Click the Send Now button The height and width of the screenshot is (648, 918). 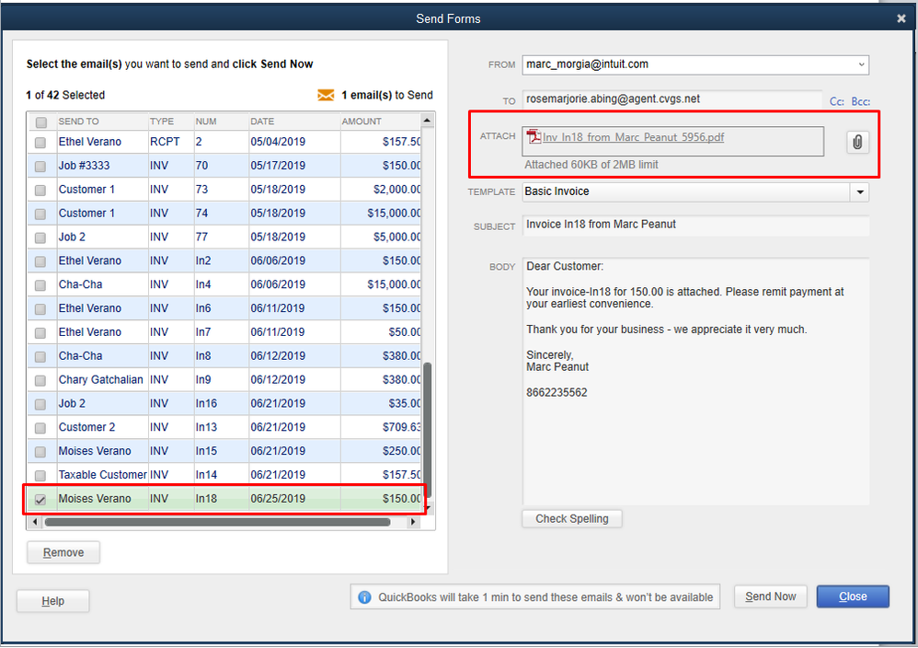coord(770,596)
